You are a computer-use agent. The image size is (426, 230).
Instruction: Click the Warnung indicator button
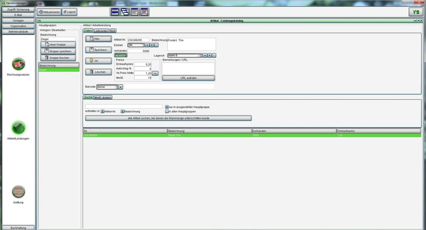pyautogui.click(x=121, y=55)
